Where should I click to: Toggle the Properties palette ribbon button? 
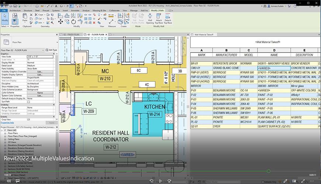15,21
